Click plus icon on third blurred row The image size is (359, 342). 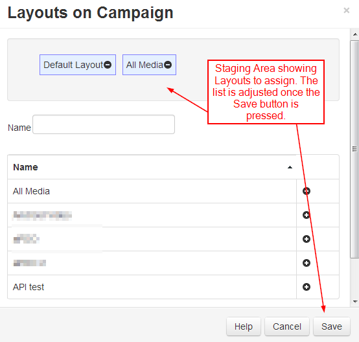tap(306, 263)
